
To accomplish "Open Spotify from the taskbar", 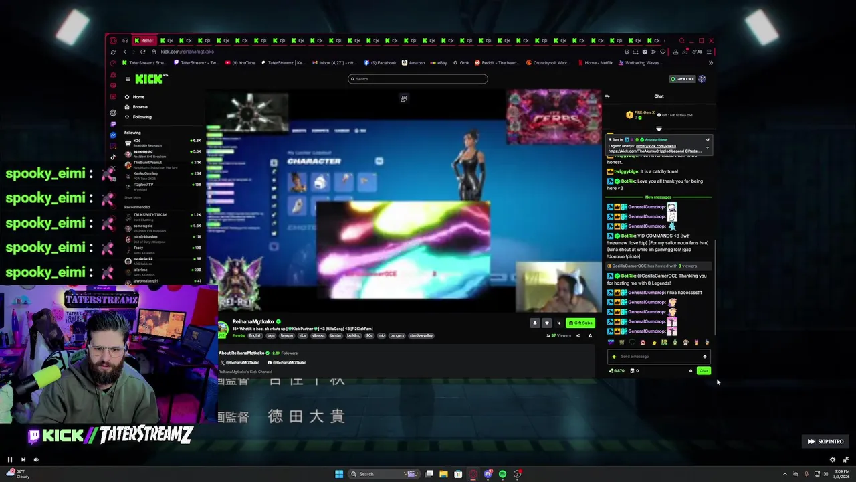I will pos(502,474).
